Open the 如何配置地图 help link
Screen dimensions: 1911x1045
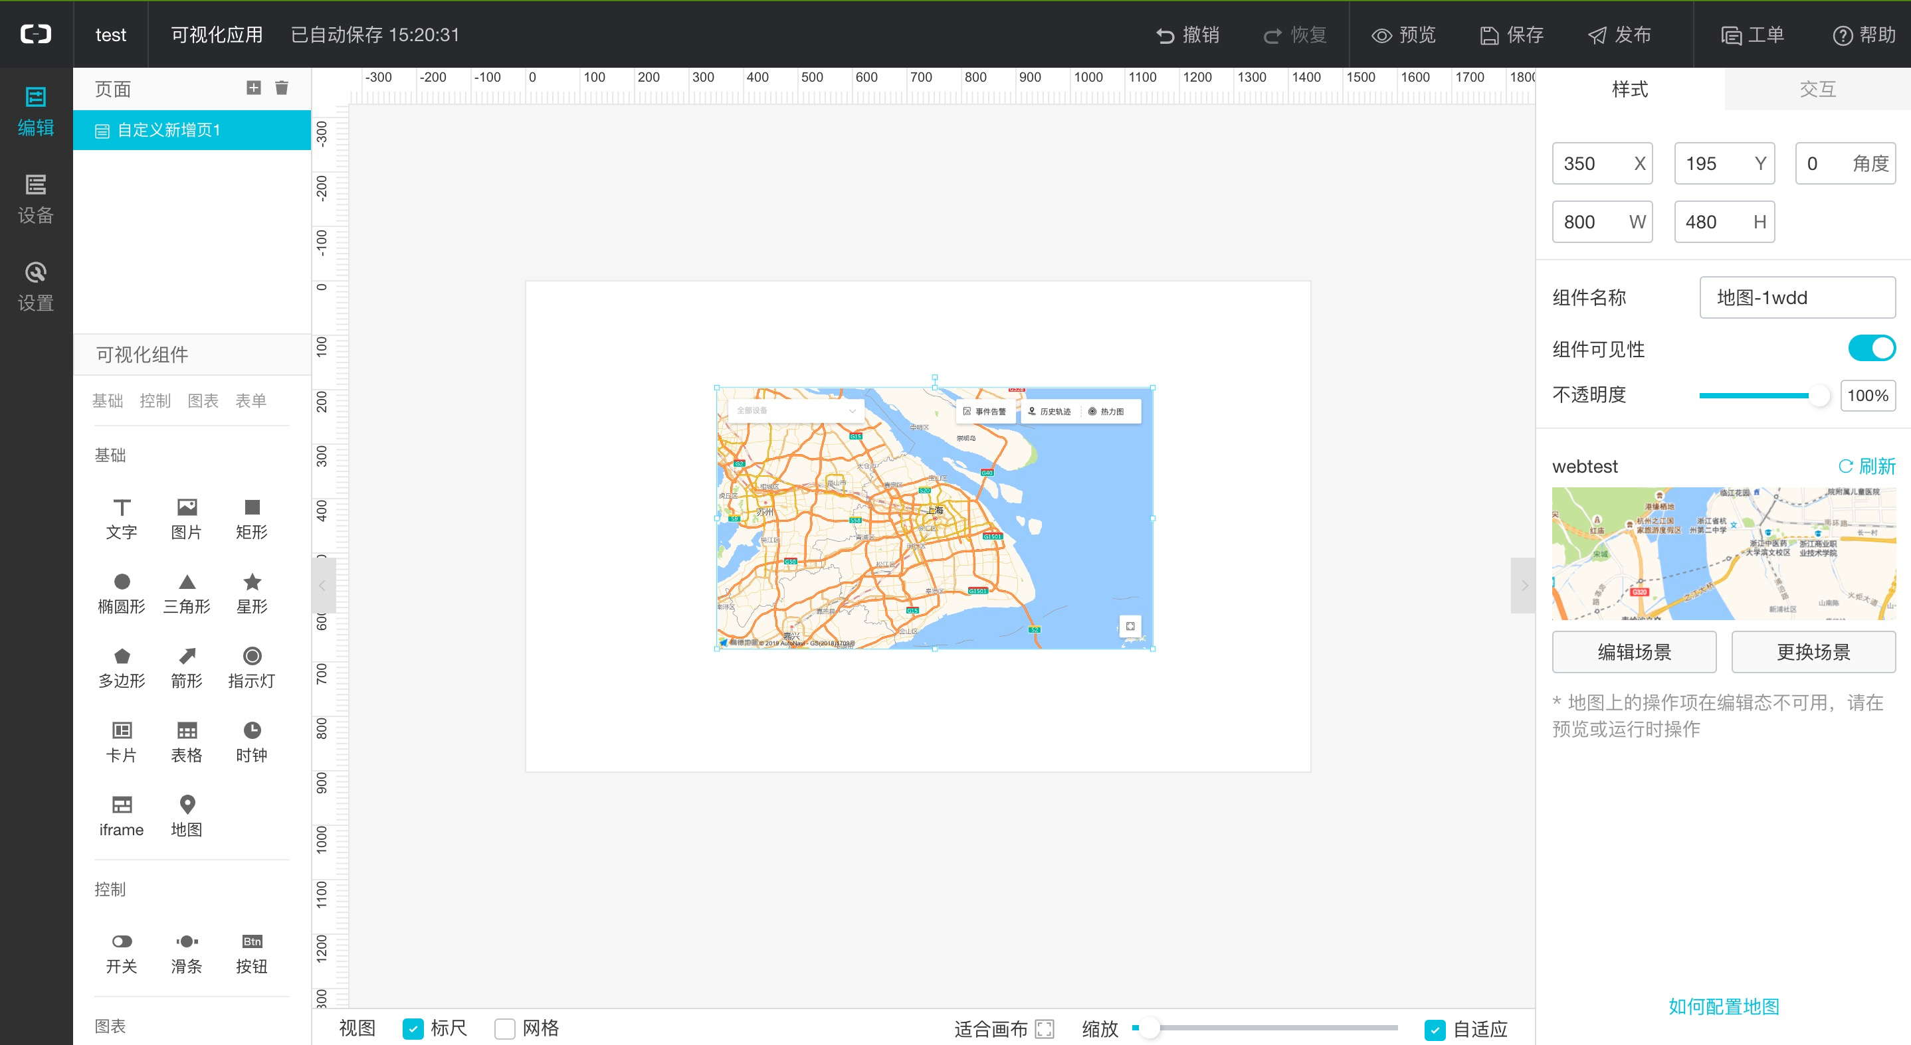tap(1724, 1006)
